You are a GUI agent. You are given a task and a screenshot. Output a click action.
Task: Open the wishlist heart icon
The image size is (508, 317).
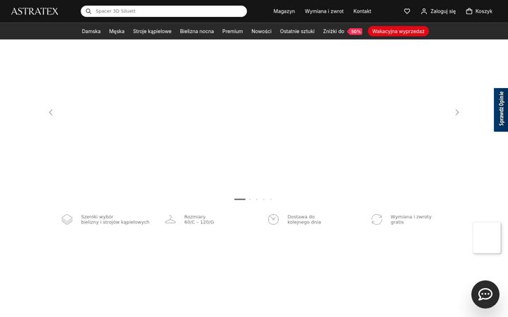[x=407, y=11]
